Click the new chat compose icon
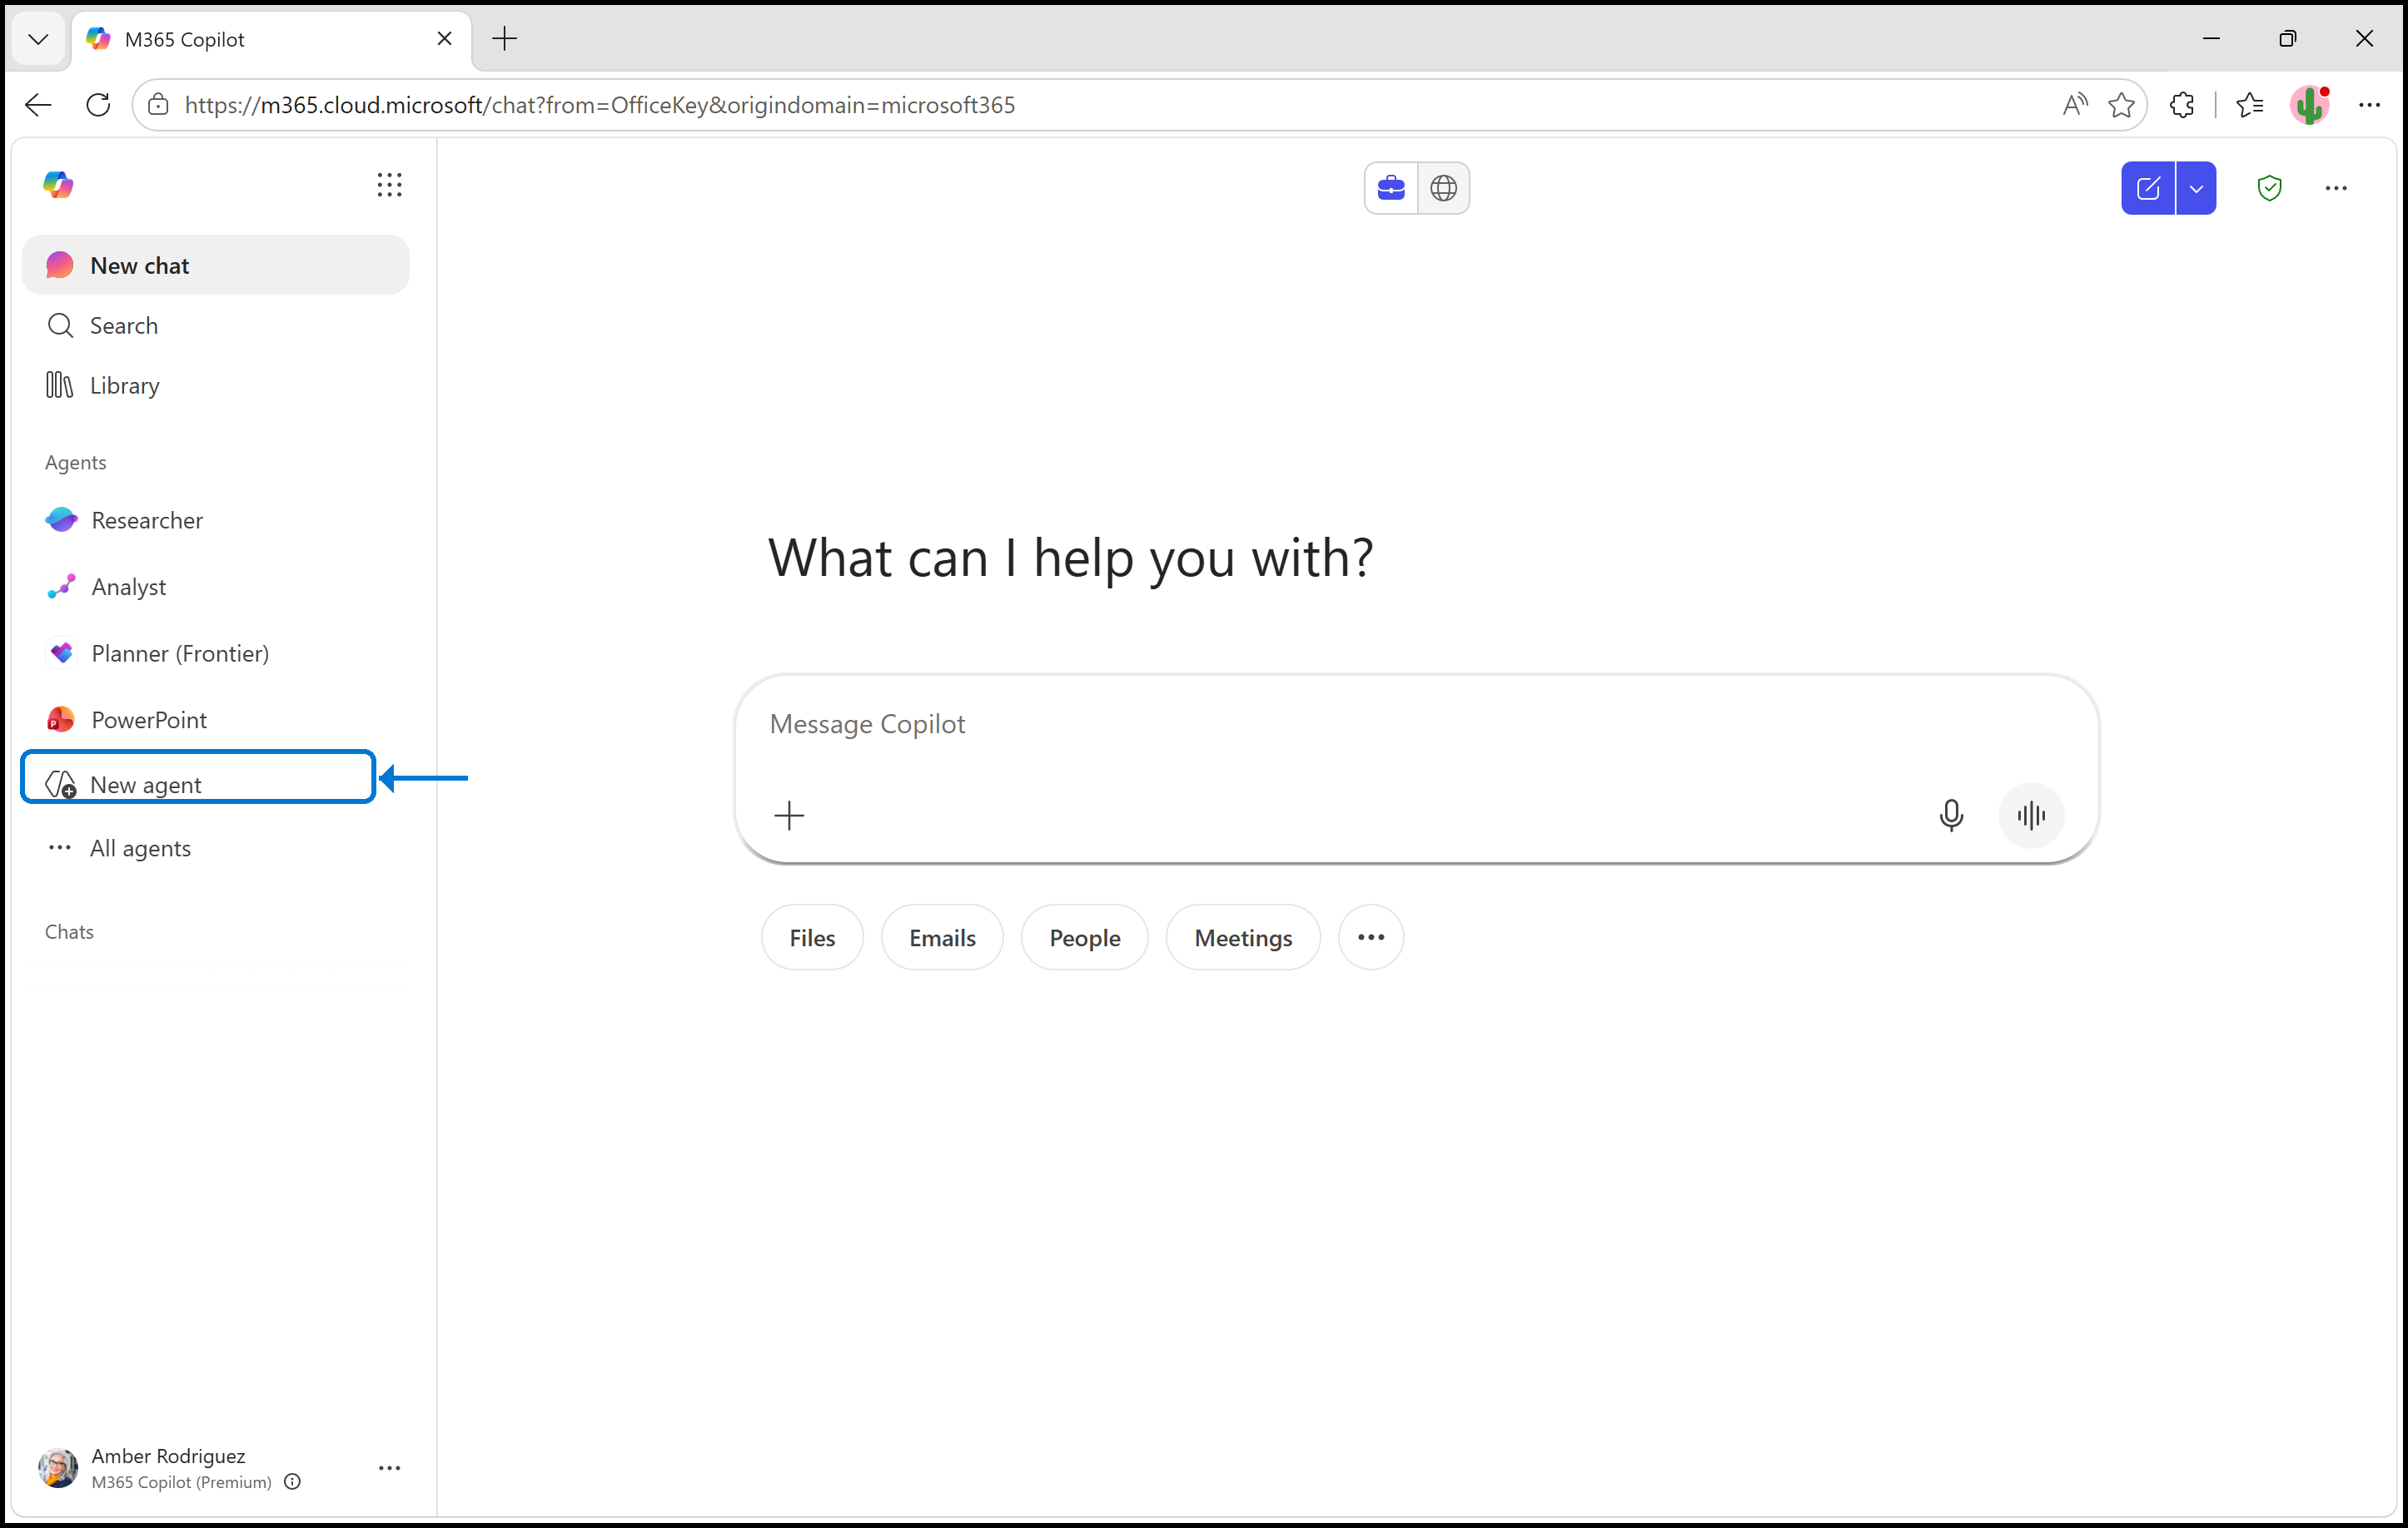2408x1528 pixels. tap(2148, 188)
